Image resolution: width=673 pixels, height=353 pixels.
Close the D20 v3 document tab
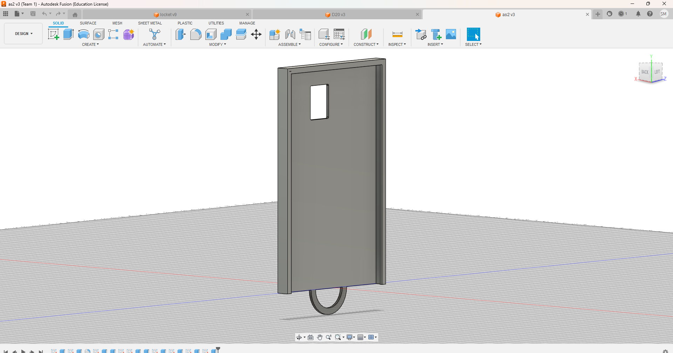pyautogui.click(x=417, y=14)
